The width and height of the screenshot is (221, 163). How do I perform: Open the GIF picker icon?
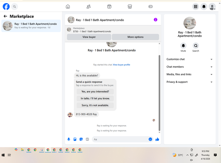(x=88, y=139)
